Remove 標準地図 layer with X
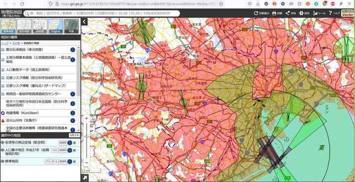Screen dimensions: 355x182 click(x=74, y=161)
